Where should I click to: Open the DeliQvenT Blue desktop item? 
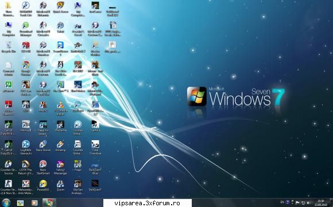tap(95, 169)
